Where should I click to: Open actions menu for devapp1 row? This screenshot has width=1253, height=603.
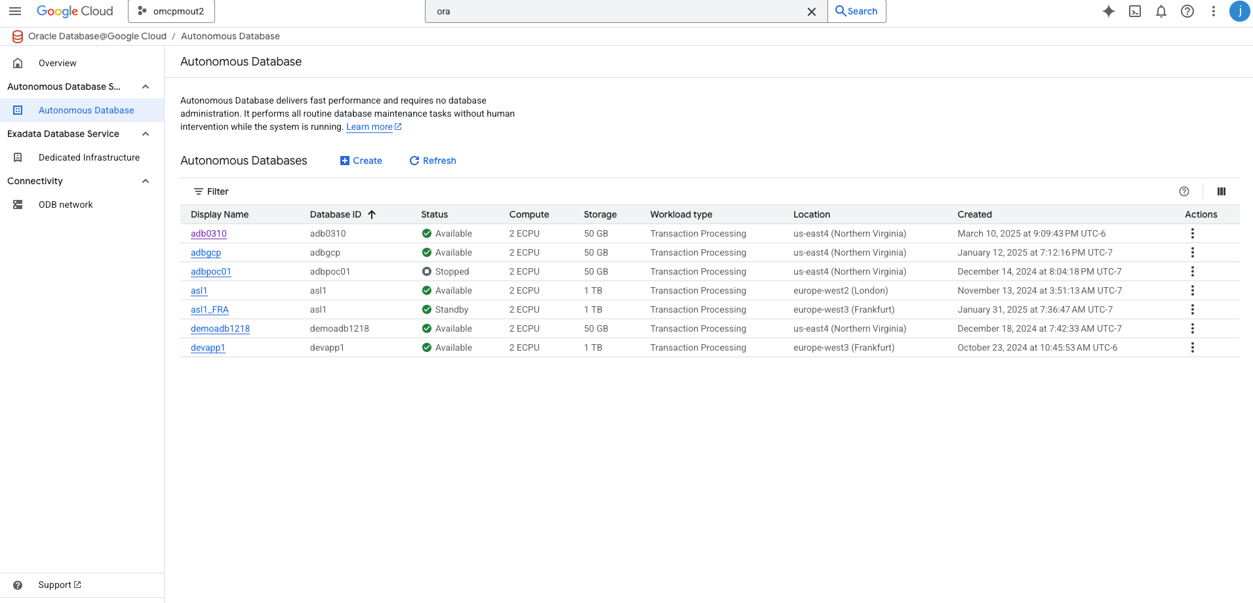coord(1193,347)
